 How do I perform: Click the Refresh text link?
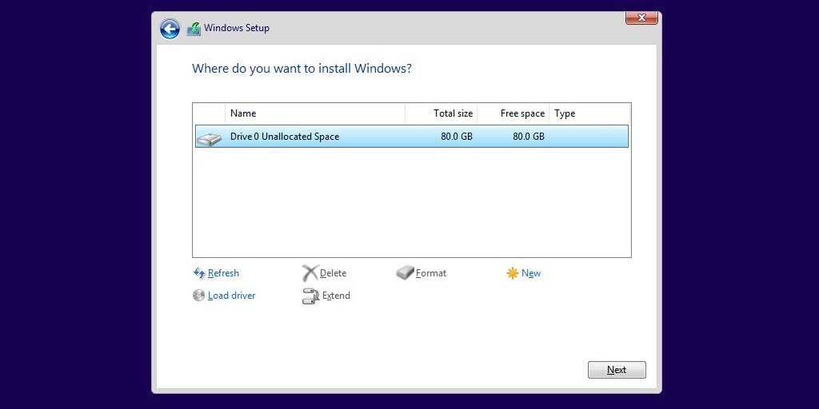pyautogui.click(x=223, y=273)
